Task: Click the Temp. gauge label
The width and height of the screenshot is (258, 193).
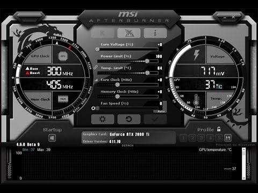Action: 216,99
